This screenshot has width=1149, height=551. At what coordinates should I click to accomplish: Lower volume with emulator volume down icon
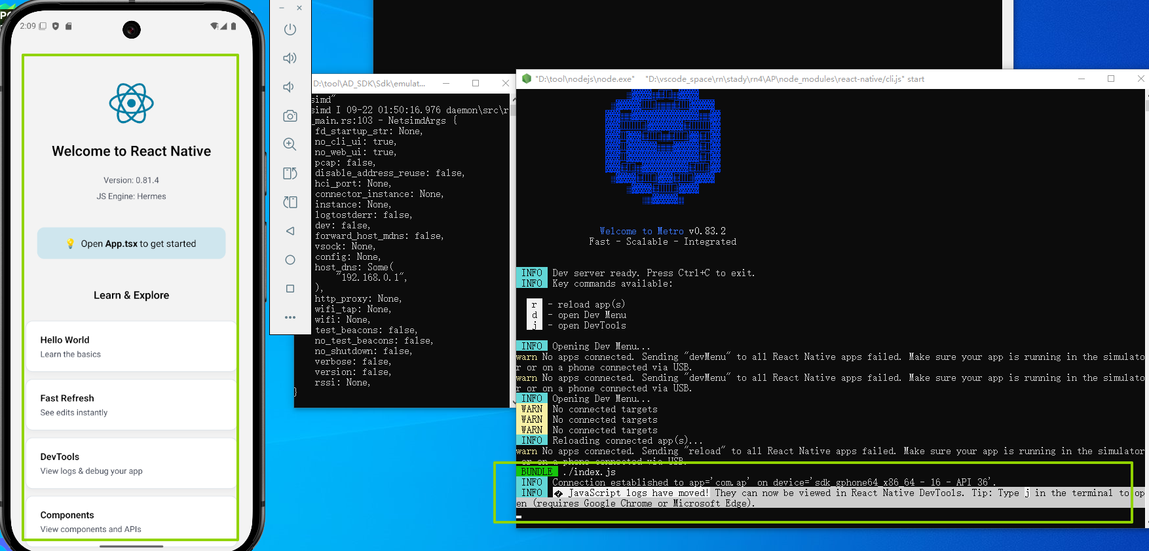[288, 87]
